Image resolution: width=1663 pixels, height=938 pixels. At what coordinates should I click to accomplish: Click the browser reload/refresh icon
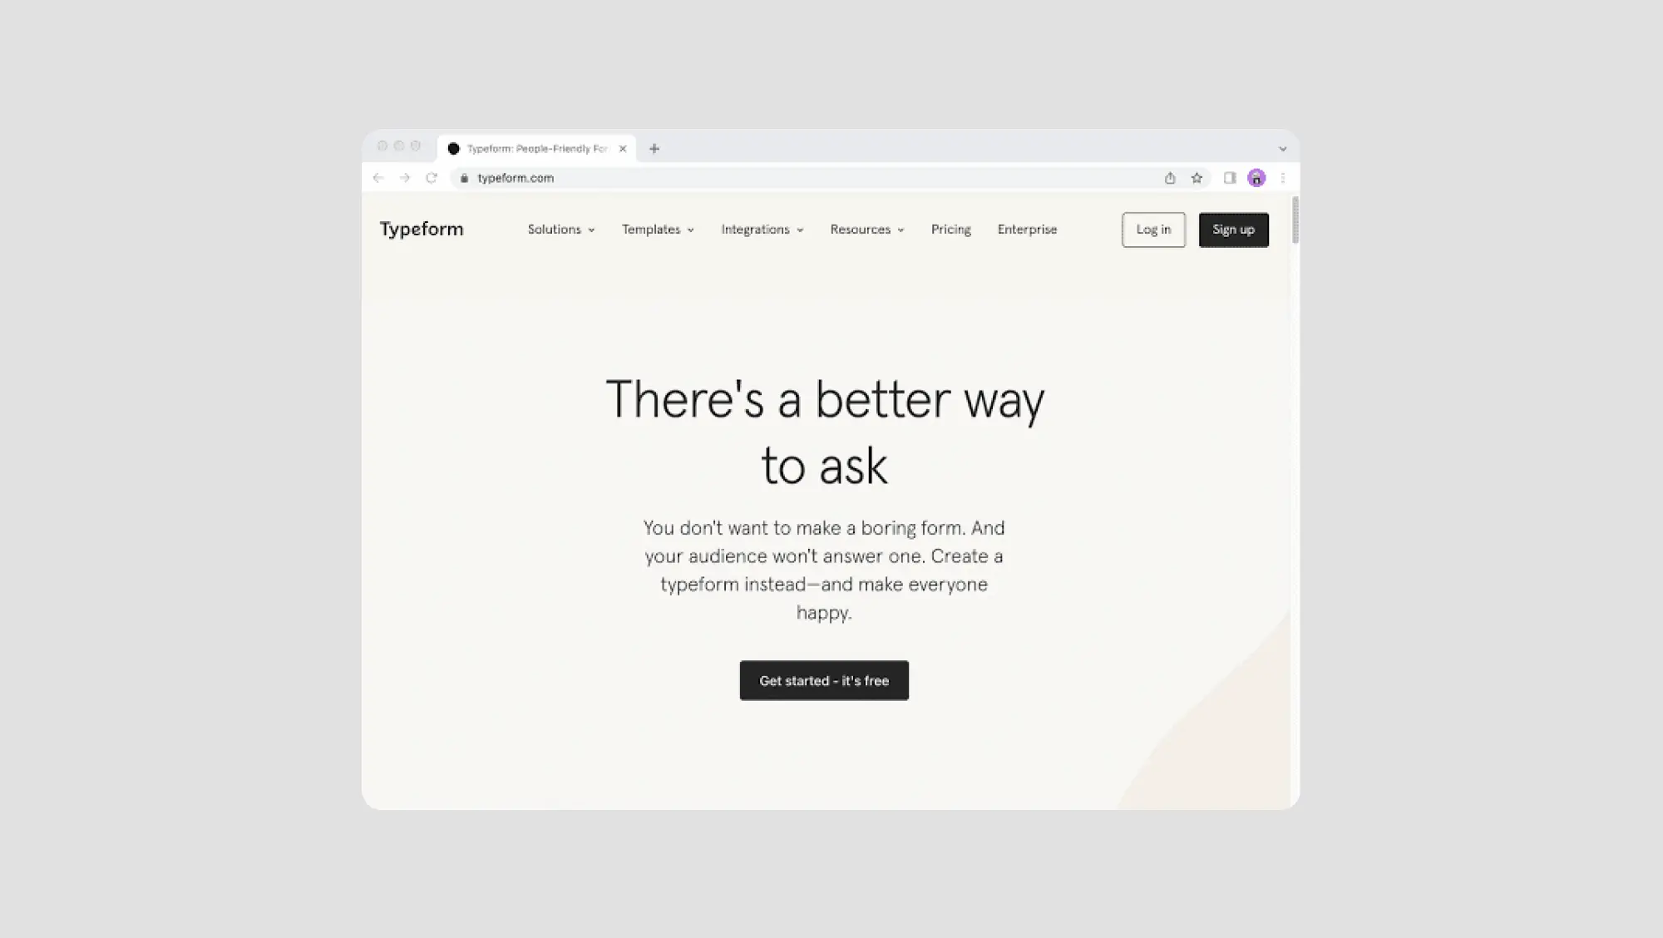click(432, 177)
